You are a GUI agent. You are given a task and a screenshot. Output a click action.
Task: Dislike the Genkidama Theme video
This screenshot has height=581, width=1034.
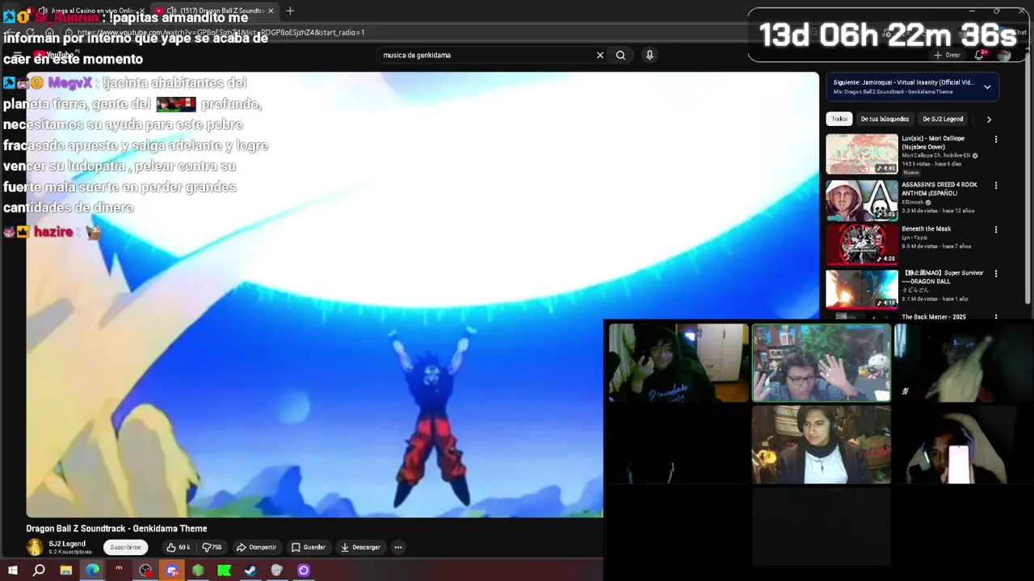coord(212,547)
